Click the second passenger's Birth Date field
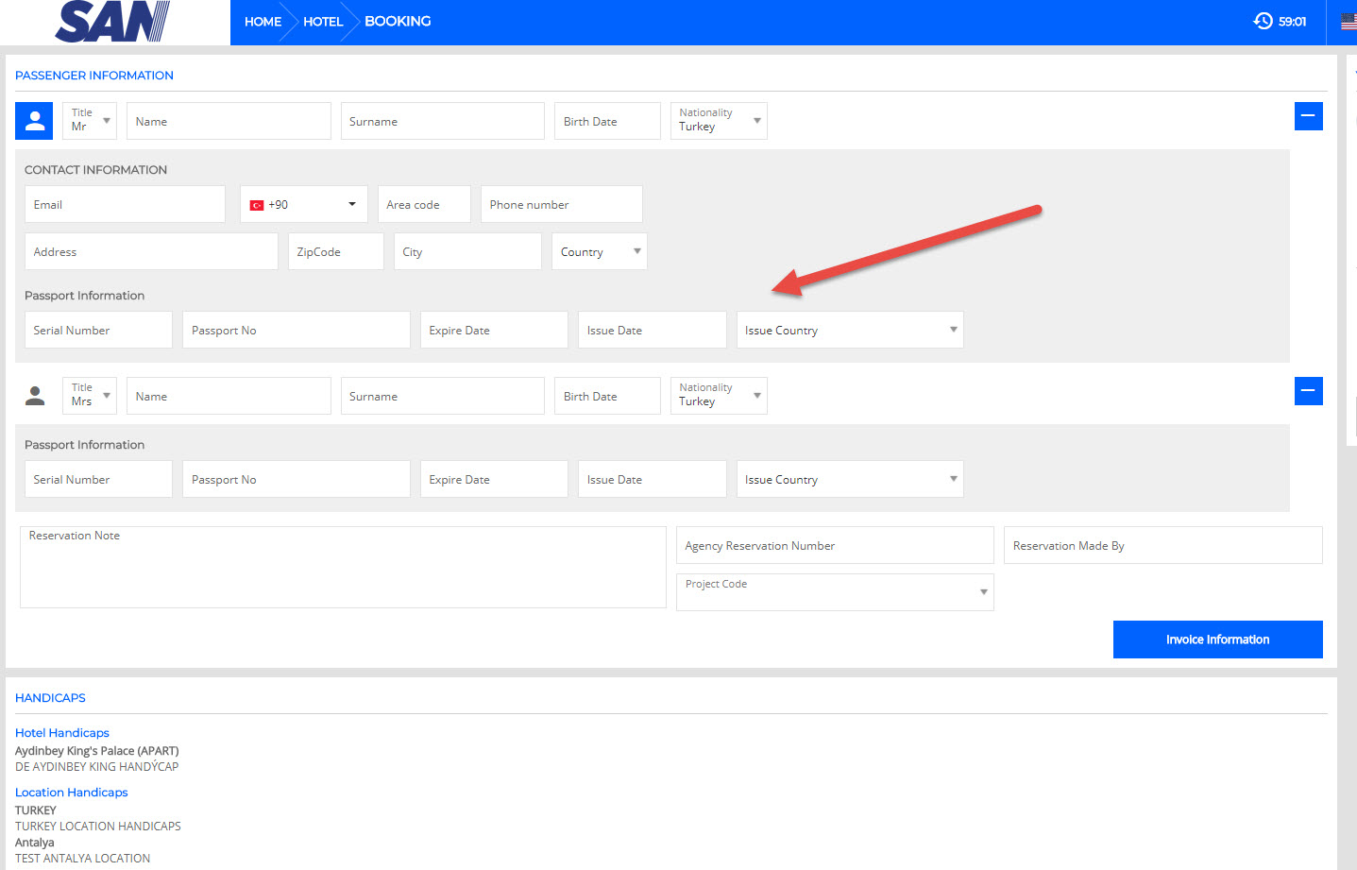Viewport: 1357px width, 870px height. (607, 396)
